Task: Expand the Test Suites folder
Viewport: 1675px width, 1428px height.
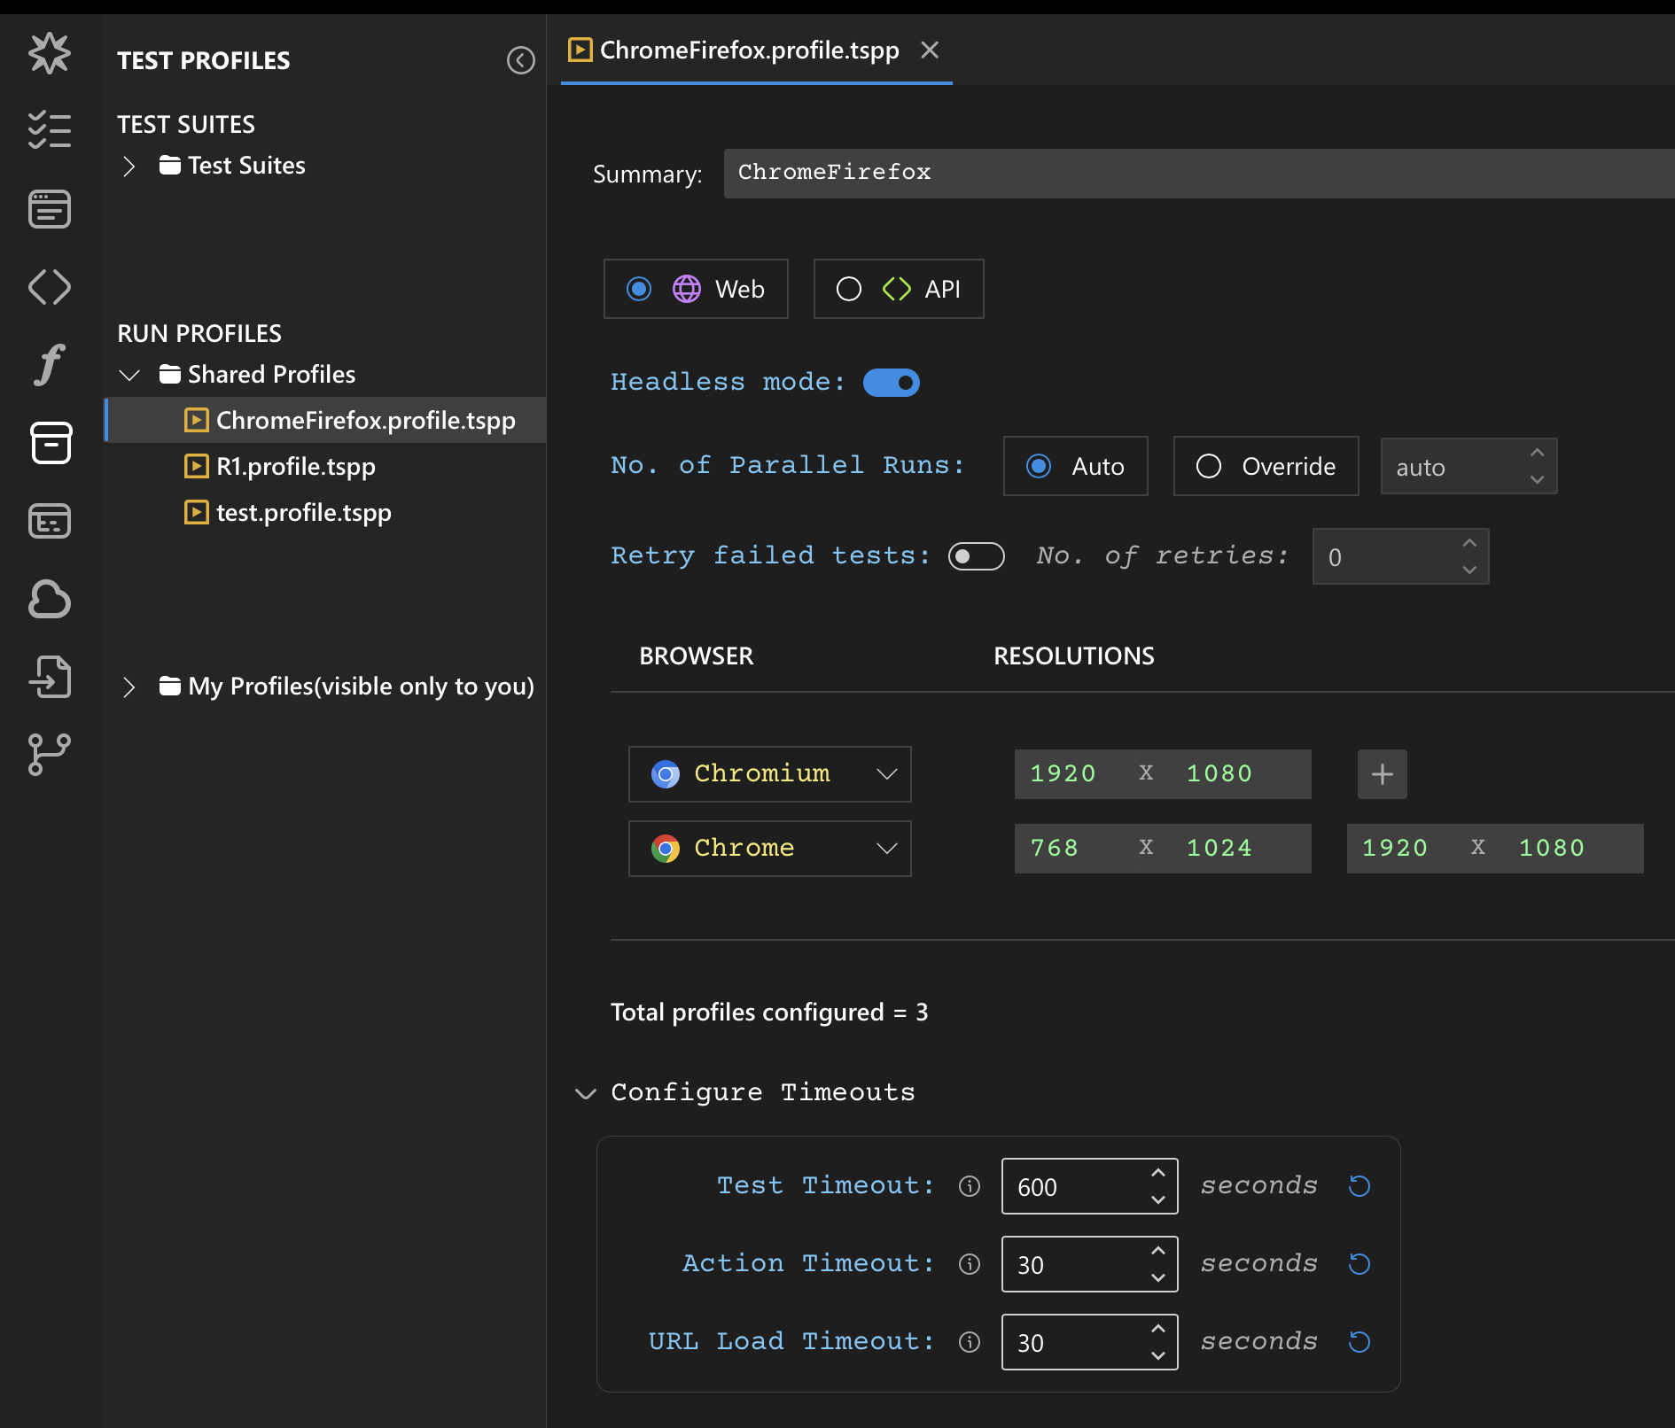Action: point(129,167)
